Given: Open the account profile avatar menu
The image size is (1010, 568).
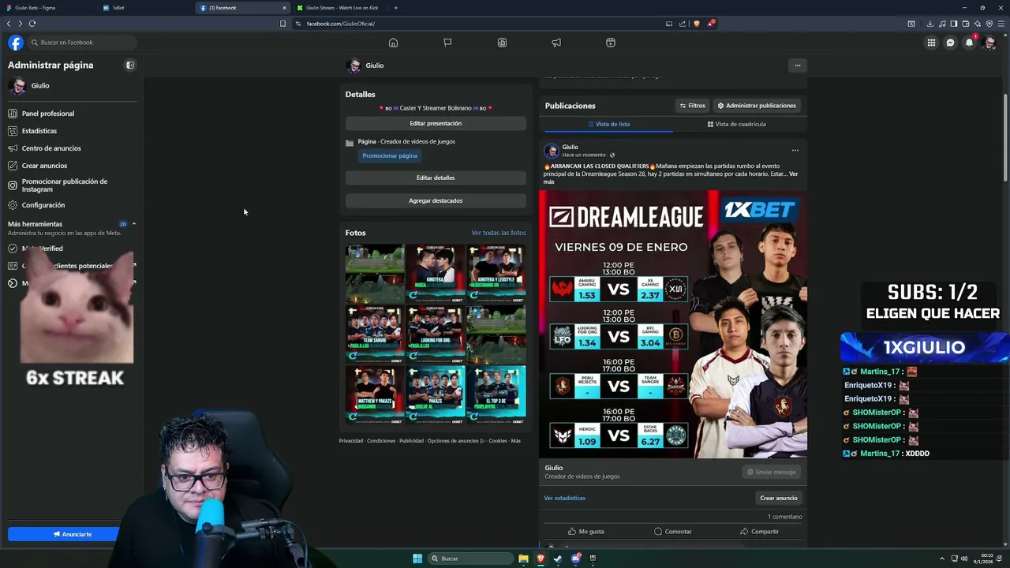Looking at the screenshot, I should coord(989,43).
